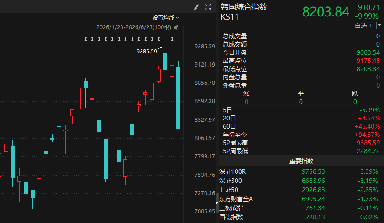Click the KS11 ticker code

[230, 17]
